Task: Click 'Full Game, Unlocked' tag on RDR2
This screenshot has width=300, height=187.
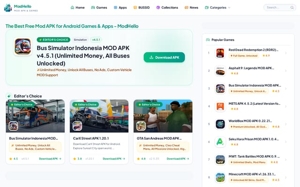Action: [244, 56]
